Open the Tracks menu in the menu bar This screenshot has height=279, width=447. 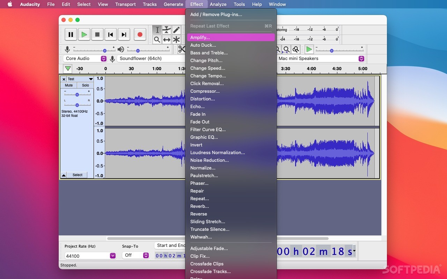150,4
